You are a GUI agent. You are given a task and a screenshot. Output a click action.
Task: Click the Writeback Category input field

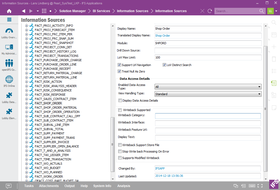[x=208, y=116]
